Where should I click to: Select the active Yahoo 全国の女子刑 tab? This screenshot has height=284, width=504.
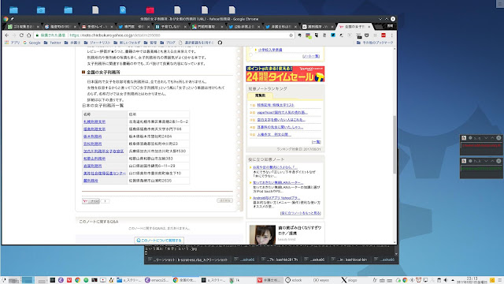[x=354, y=27]
